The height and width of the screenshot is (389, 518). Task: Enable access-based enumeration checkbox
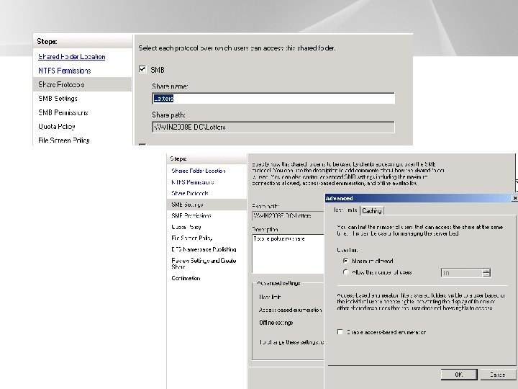pos(340,332)
